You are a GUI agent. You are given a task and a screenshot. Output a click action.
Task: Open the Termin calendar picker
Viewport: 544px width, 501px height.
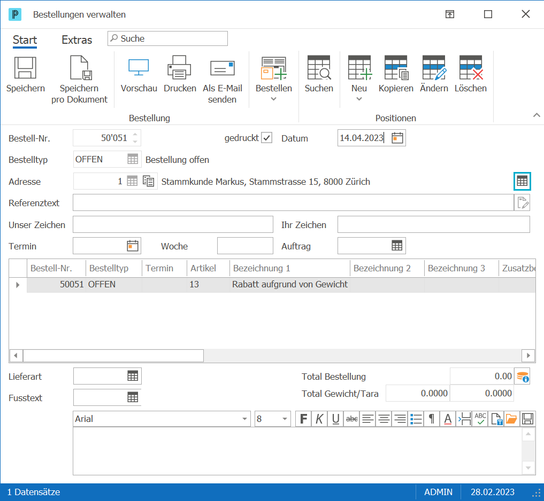[x=133, y=246]
